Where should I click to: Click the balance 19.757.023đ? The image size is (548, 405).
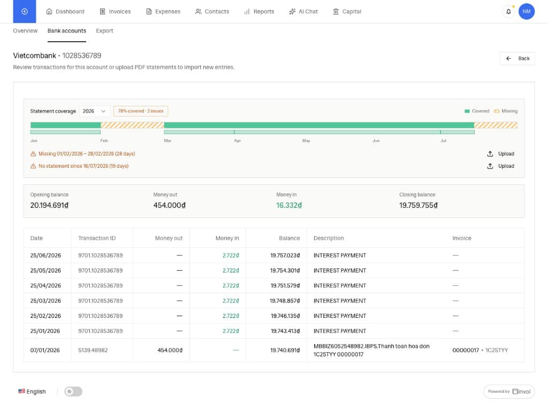coord(285,256)
